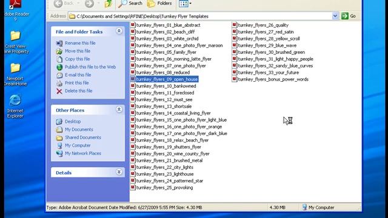Select file name turnkey_flyers_30_brushed_green
388x218 pixels.
(271, 52)
